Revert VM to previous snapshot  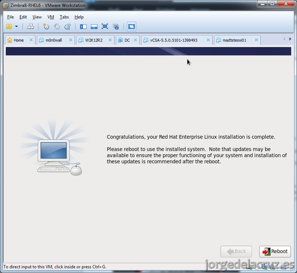click(x=57, y=26)
